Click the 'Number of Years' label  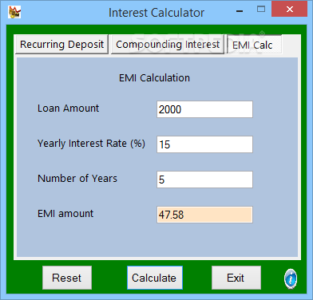tap(77, 179)
